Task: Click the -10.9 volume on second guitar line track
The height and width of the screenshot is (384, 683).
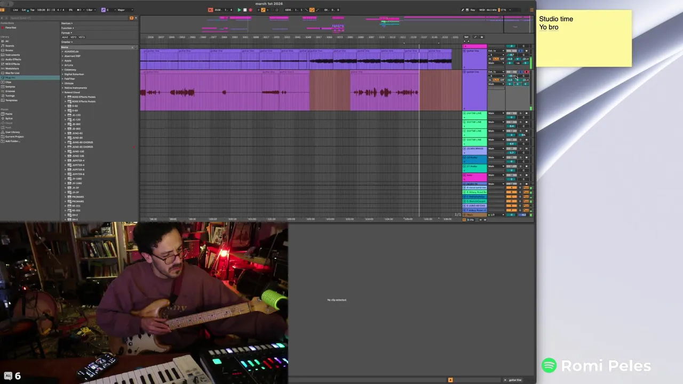Action: [512, 76]
